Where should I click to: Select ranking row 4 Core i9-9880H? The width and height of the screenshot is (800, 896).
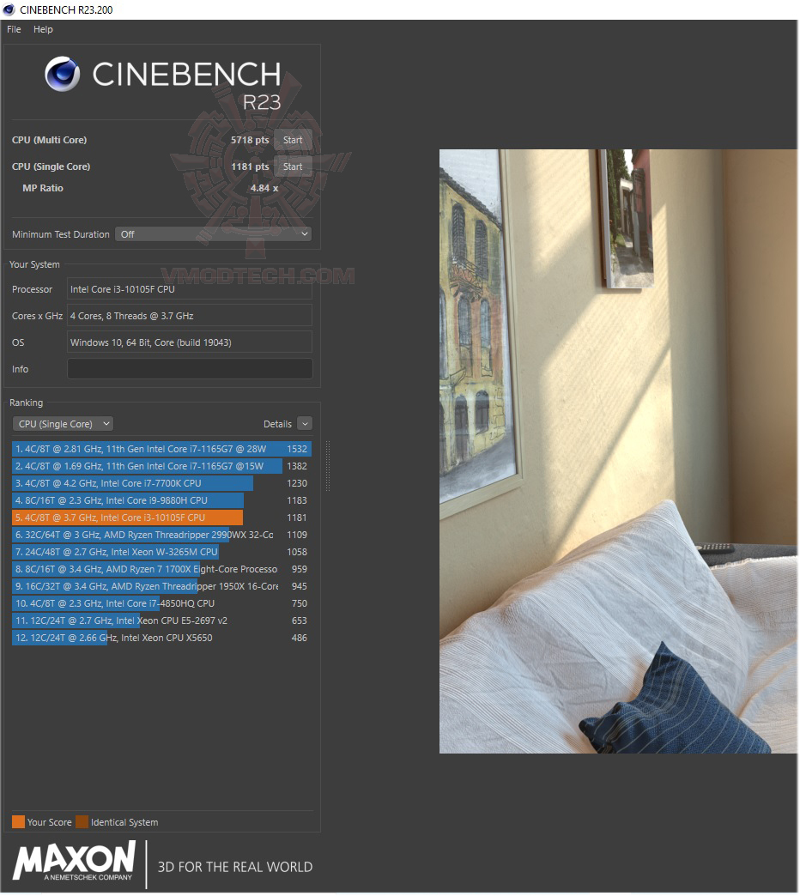[x=161, y=500]
